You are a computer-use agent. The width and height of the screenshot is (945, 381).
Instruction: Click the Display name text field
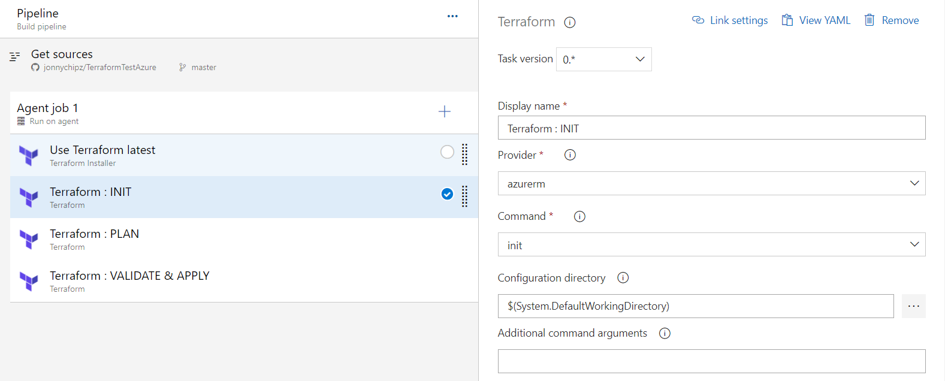[711, 128]
